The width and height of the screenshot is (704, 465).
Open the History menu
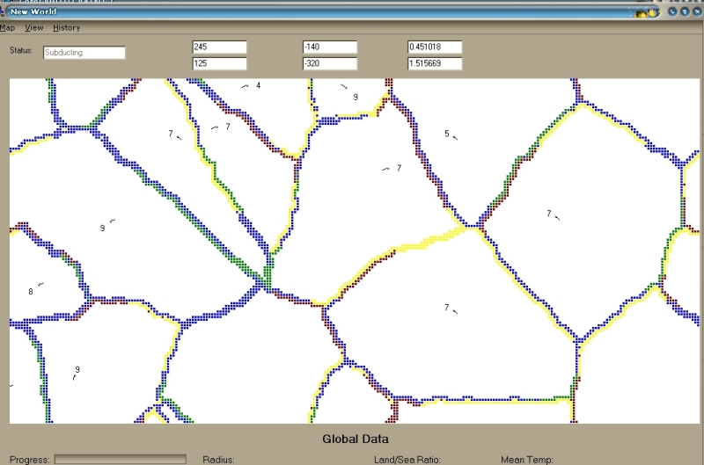coord(66,28)
